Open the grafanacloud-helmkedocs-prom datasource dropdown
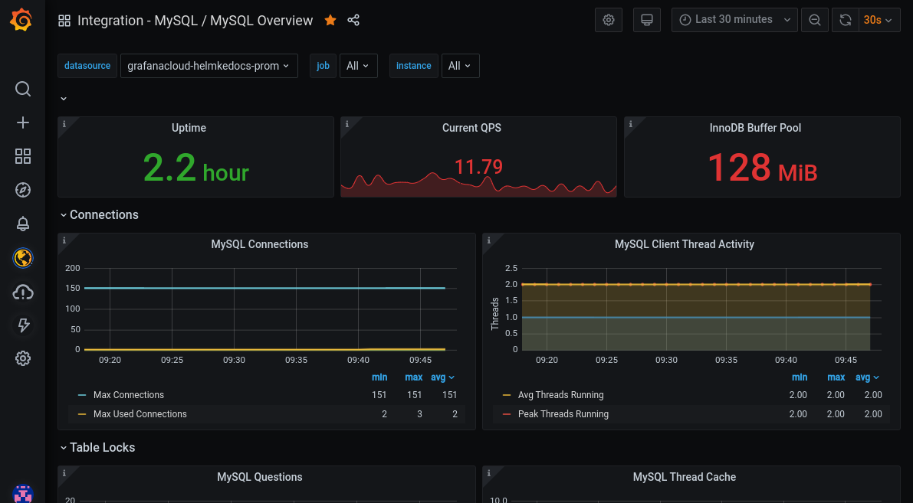 click(x=209, y=66)
